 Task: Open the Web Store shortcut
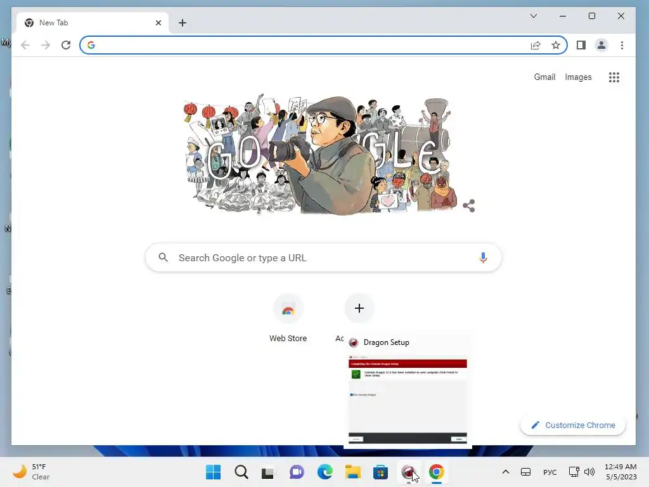[x=288, y=318]
